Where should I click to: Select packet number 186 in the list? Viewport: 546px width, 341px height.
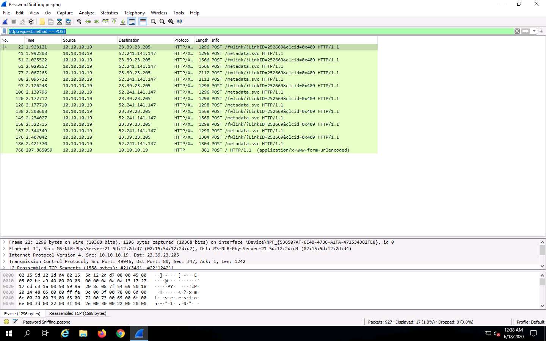[189, 144]
